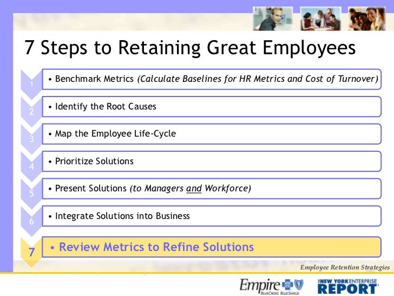Screen dimensions: 394x296
Task: Click the photo of team meeting at table
Action: point(320,19)
